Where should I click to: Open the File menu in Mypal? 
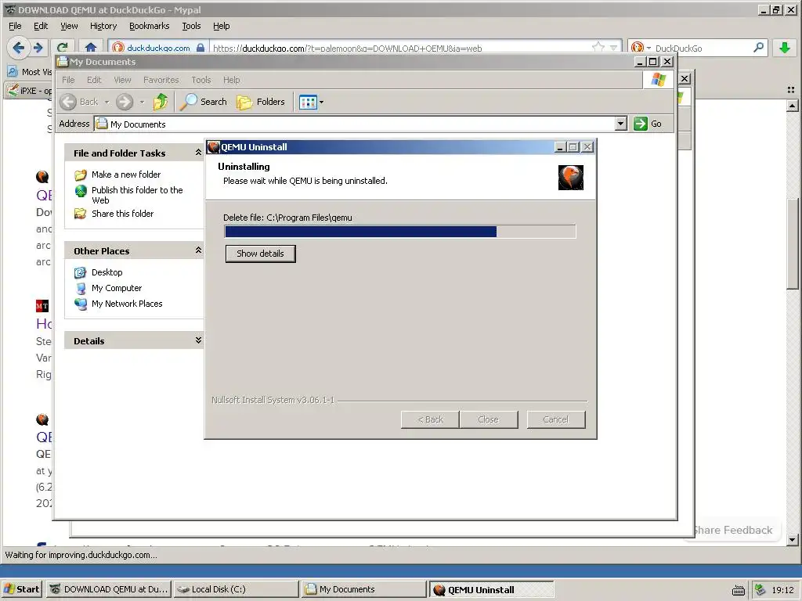tap(15, 26)
